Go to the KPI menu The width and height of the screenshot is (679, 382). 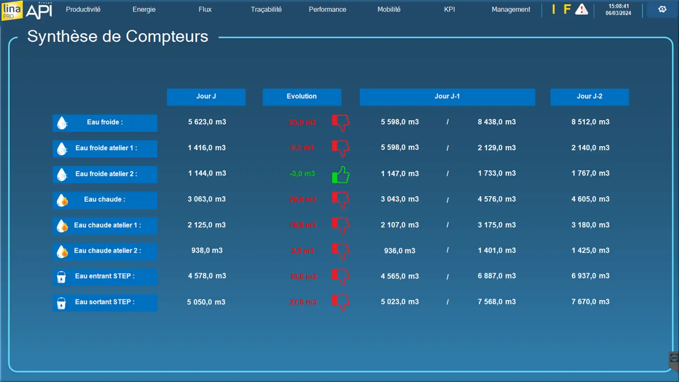pyautogui.click(x=449, y=9)
